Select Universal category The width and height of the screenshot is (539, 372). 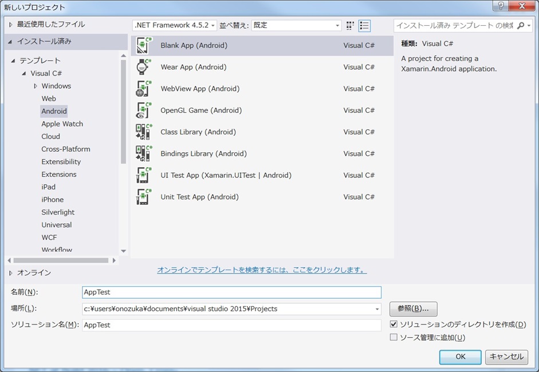click(x=56, y=225)
